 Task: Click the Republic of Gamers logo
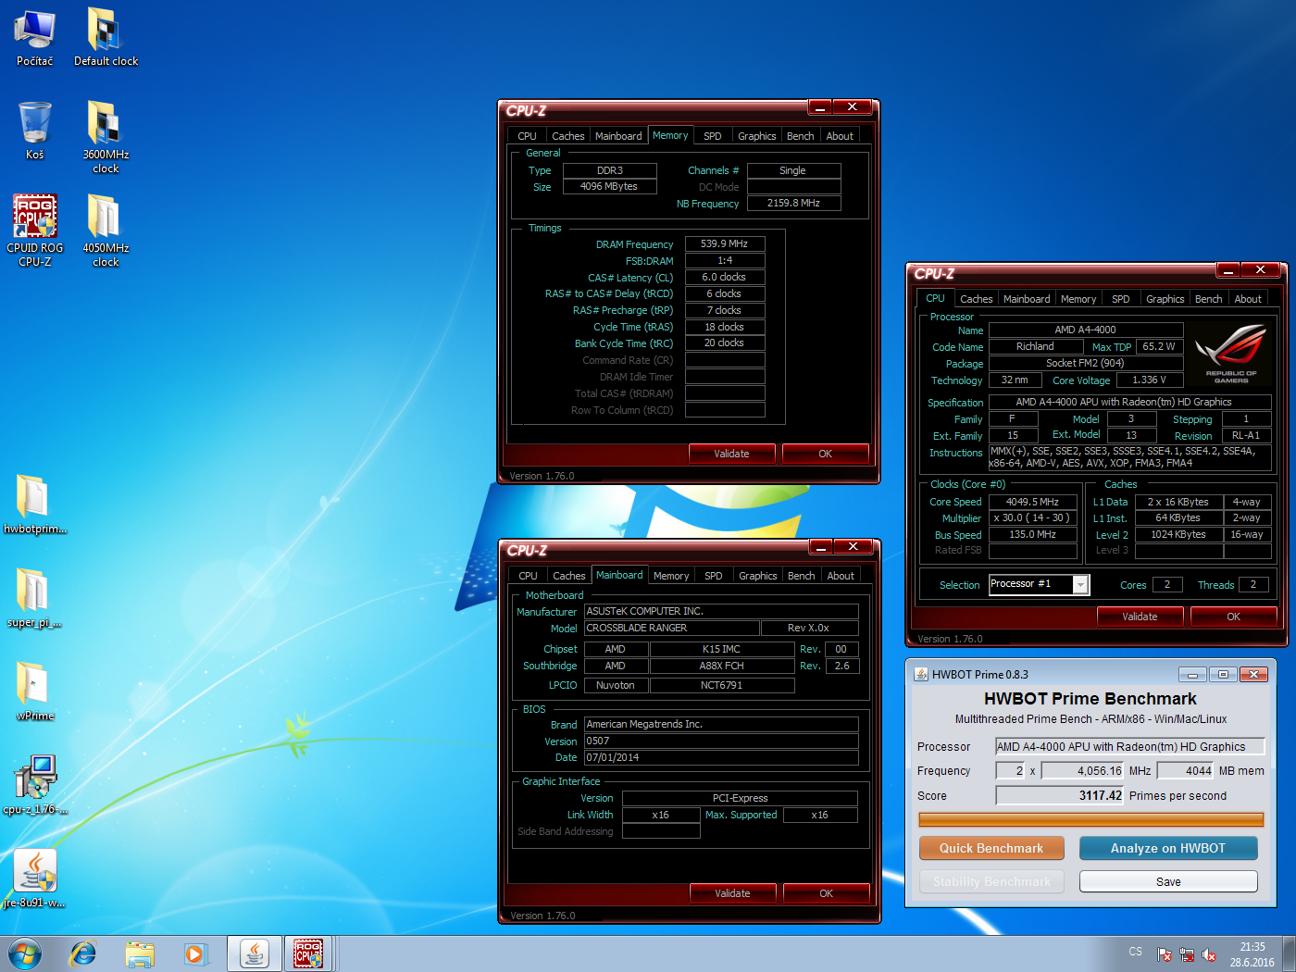(x=1231, y=354)
